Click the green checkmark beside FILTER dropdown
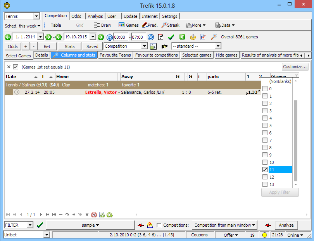314x241 pixels. click(40, 225)
